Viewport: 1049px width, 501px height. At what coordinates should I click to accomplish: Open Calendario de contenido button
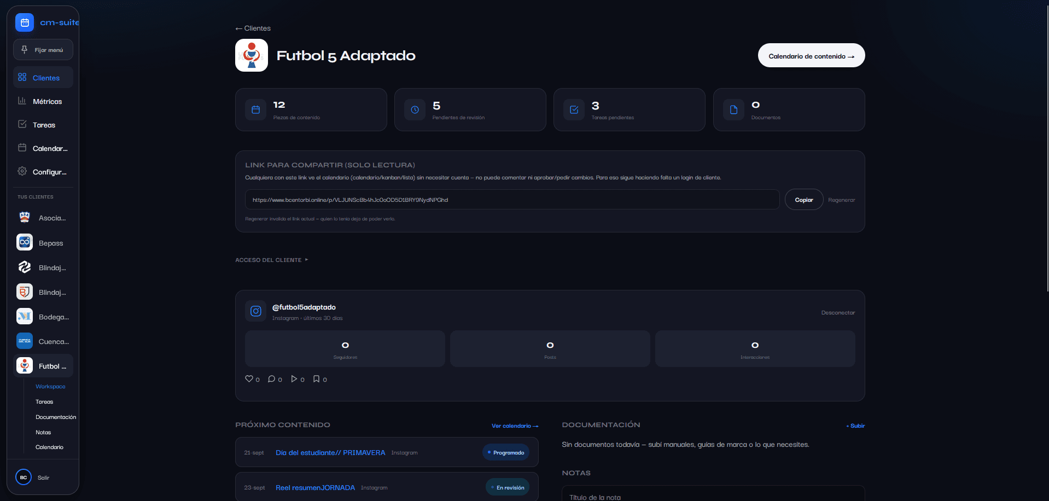[x=812, y=55]
